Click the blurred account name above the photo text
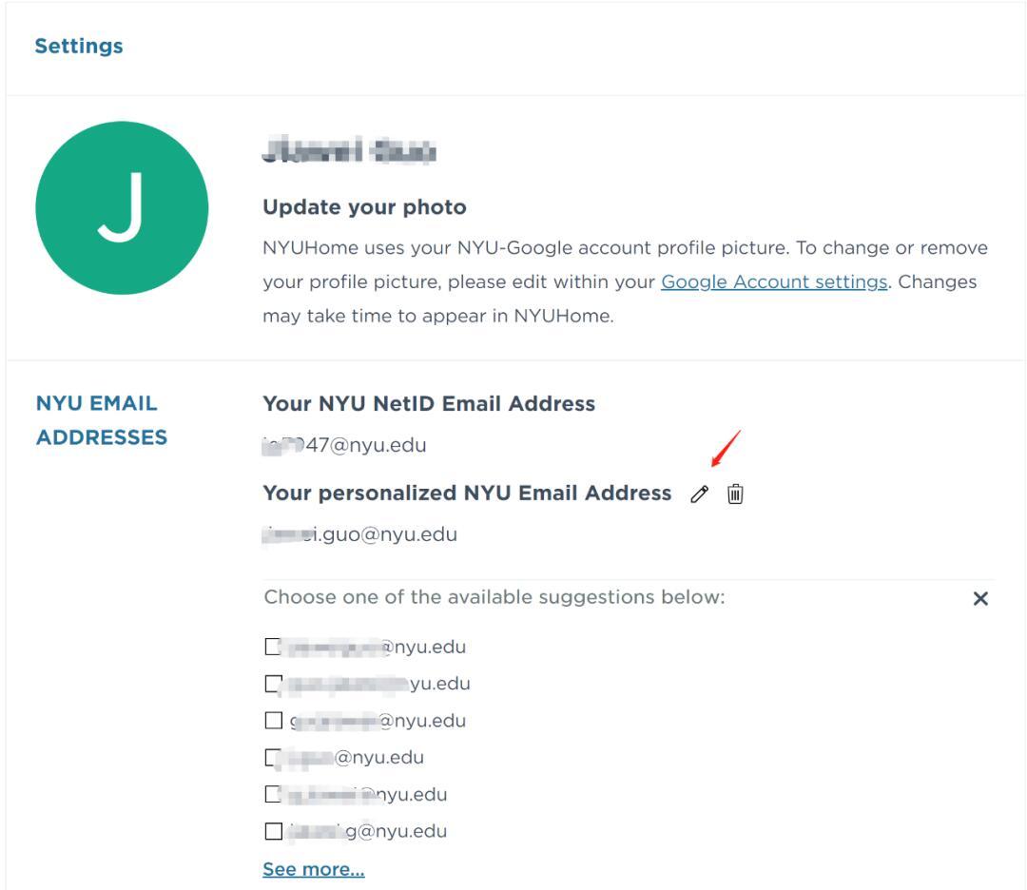Image resolution: width=1027 pixels, height=890 pixels. click(x=348, y=151)
